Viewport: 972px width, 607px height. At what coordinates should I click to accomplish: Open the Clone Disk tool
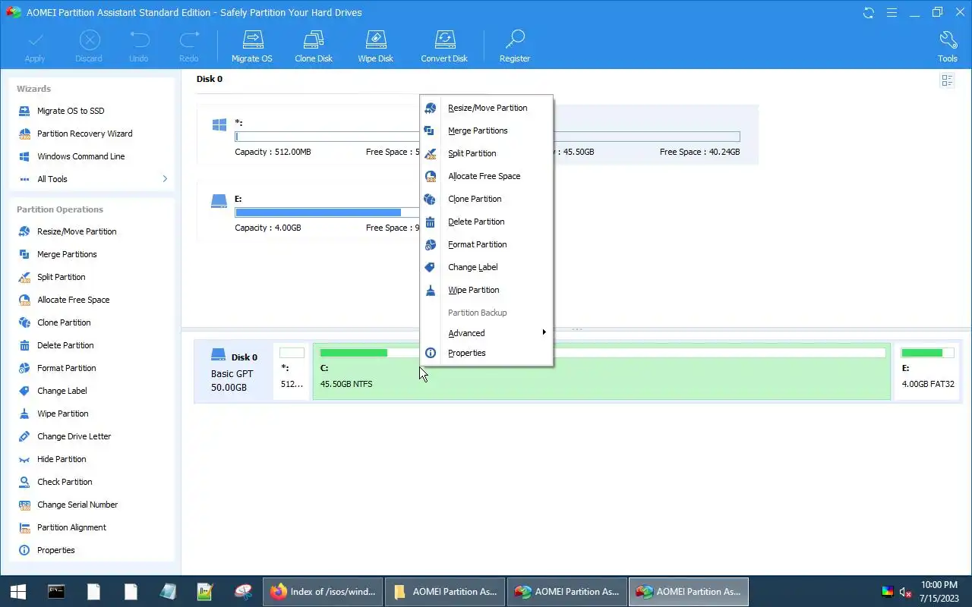coord(314,47)
